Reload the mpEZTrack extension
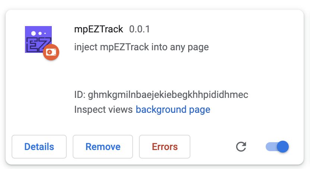Viewport: 310px width, 169px height. pos(241,147)
